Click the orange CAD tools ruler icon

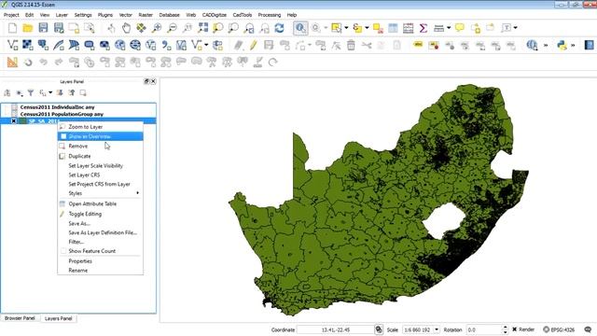point(12,62)
